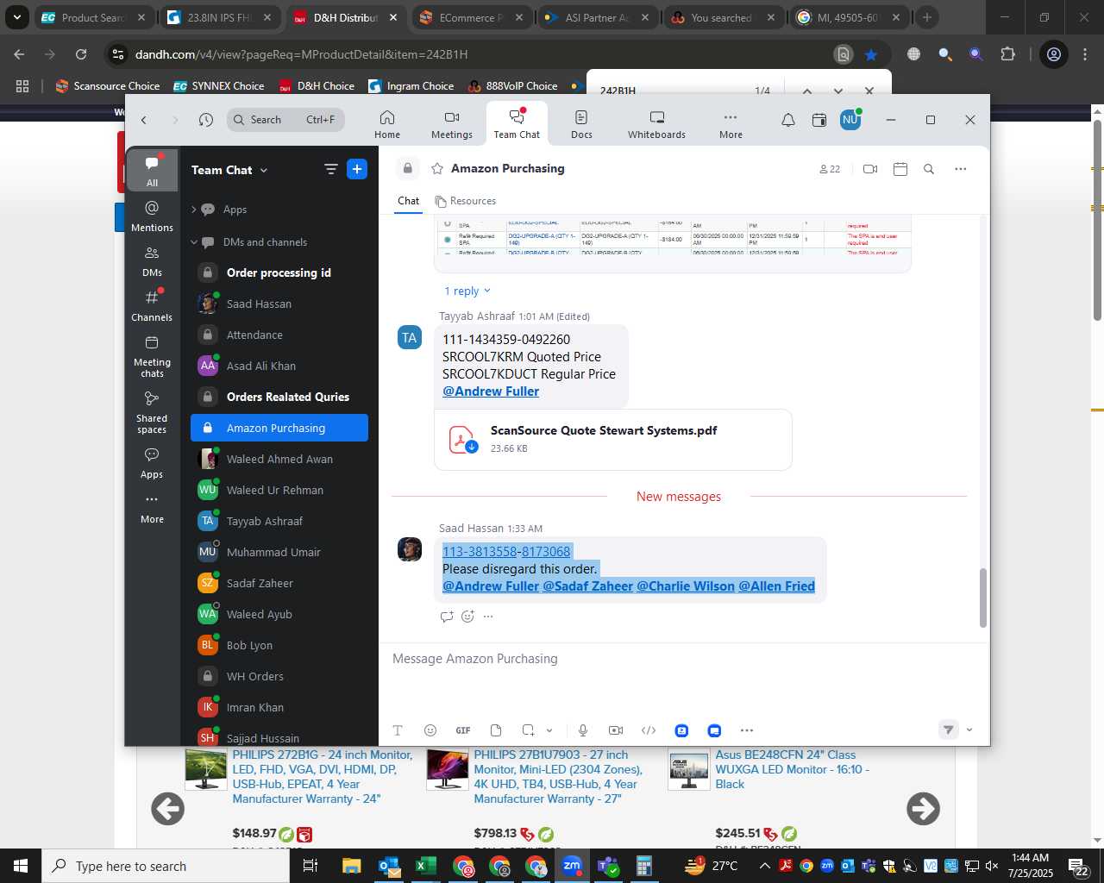Select DMs in left rail
The image size is (1104, 883).
152,260
